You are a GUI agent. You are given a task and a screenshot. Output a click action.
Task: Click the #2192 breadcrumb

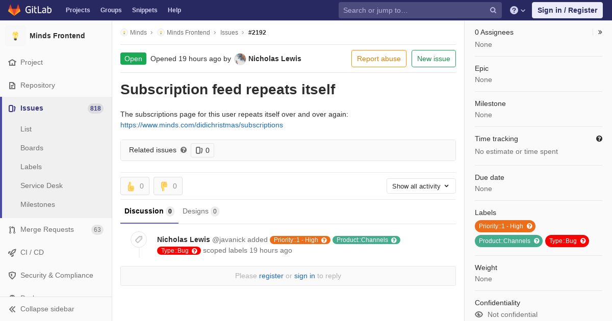[257, 32]
